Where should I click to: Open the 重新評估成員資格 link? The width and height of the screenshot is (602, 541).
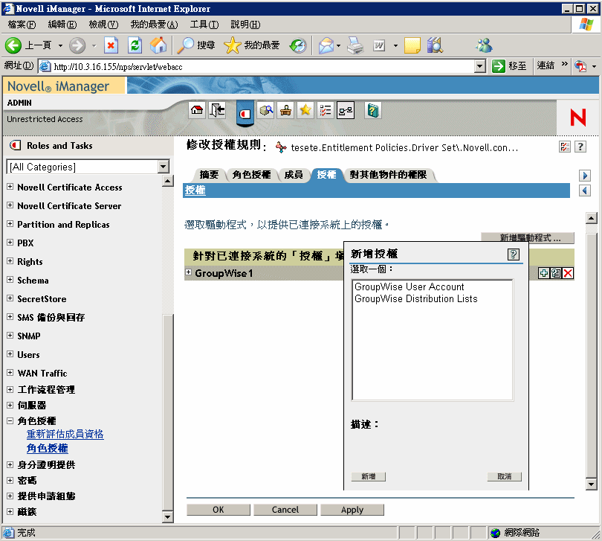click(65, 434)
